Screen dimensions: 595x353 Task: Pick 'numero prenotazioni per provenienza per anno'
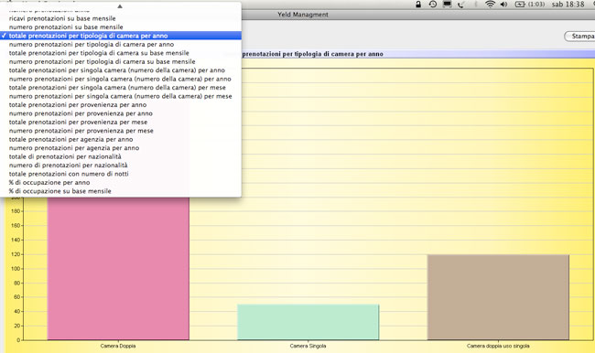pos(121,113)
